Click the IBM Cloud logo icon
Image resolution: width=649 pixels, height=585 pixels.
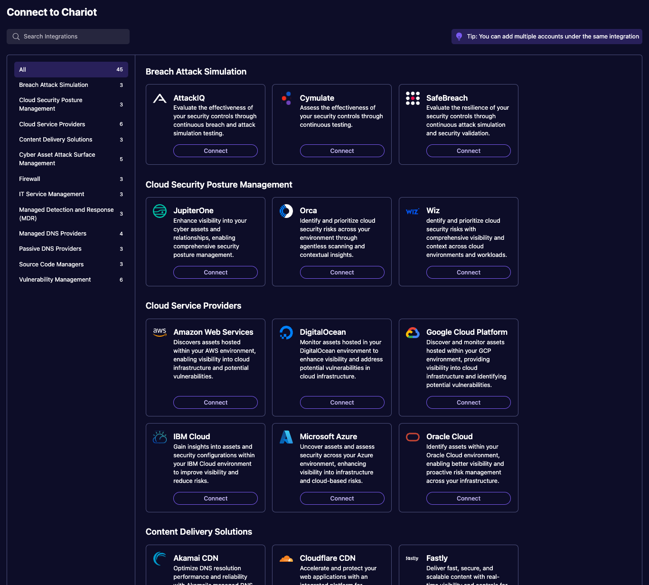160,437
